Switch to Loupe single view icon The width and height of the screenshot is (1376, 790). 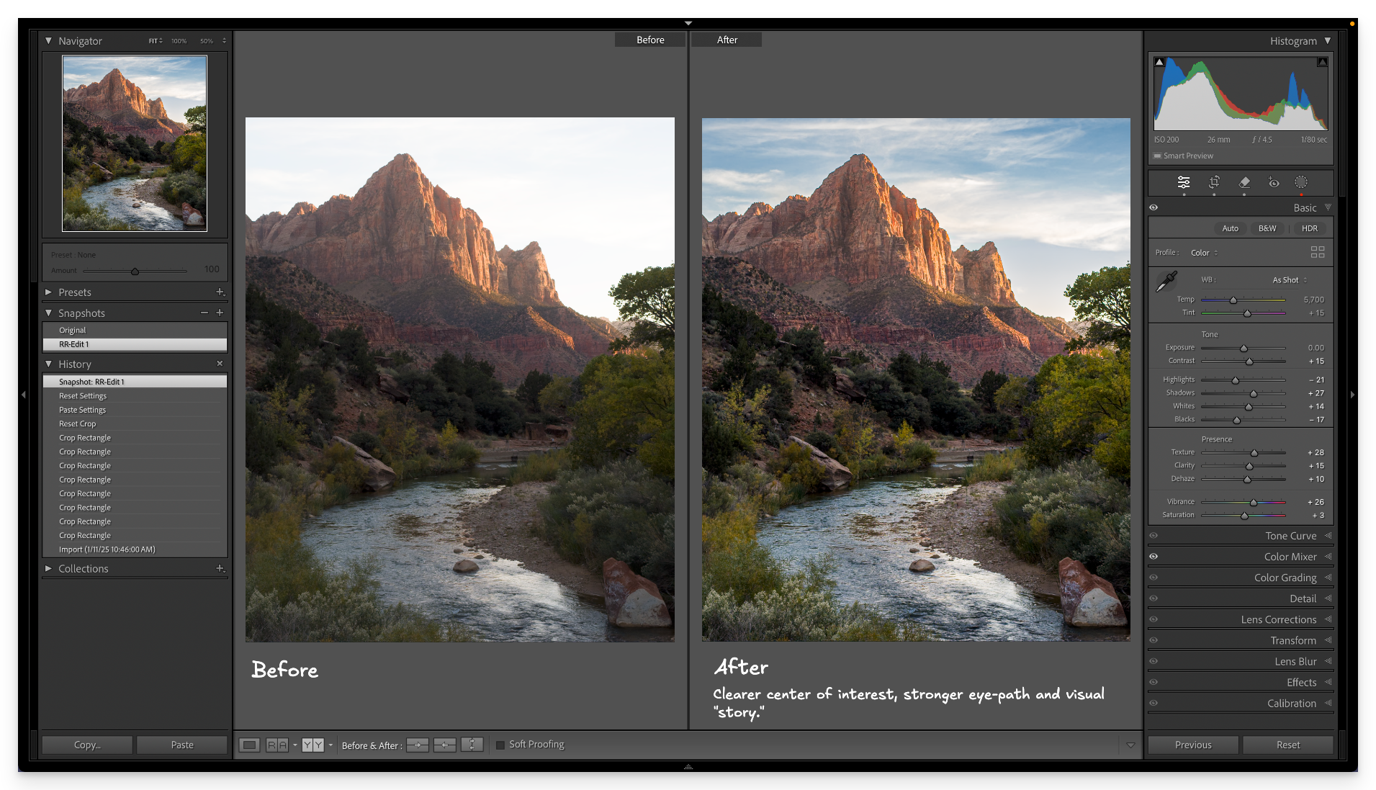pyautogui.click(x=250, y=745)
